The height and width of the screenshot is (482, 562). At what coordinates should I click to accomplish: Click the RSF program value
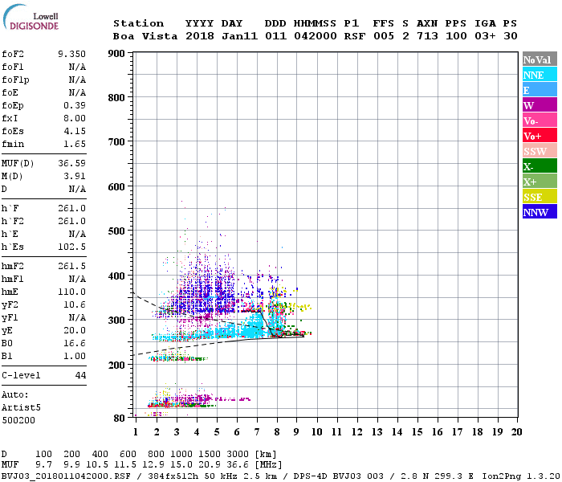pyautogui.click(x=355, y=36)
